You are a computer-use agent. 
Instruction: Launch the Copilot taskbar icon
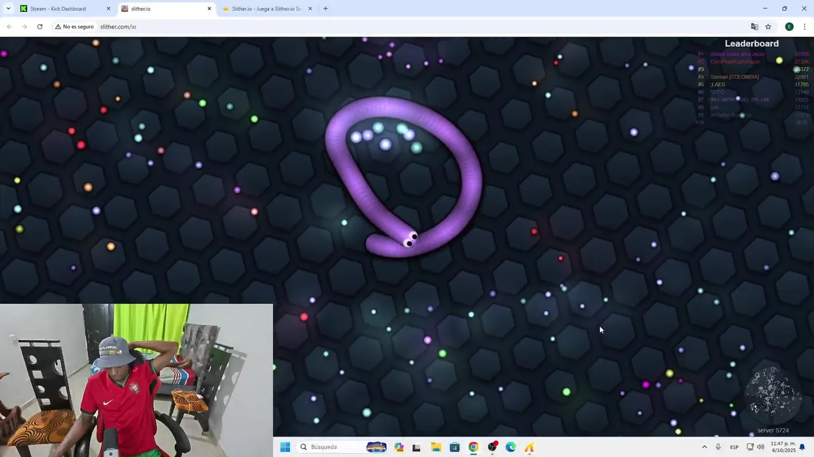[x=399, y=447]
